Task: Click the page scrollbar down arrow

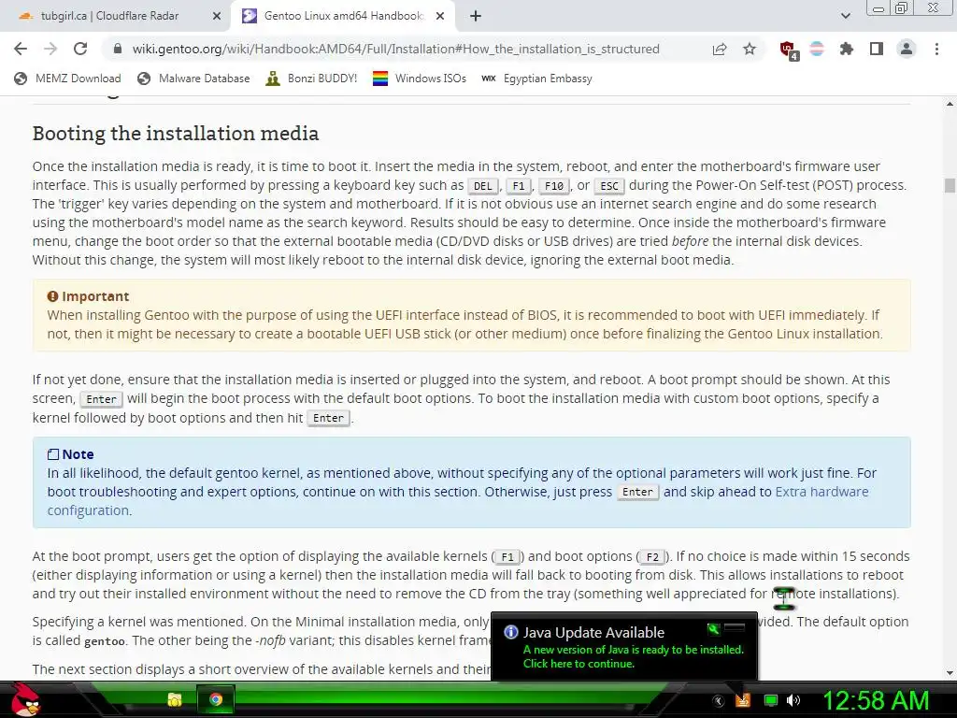Action: tap(950, 673)
